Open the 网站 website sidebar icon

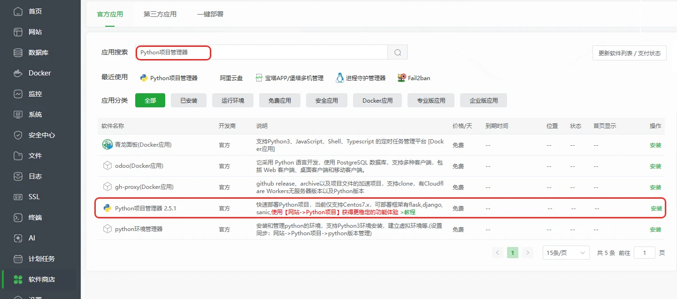[18, 32]
